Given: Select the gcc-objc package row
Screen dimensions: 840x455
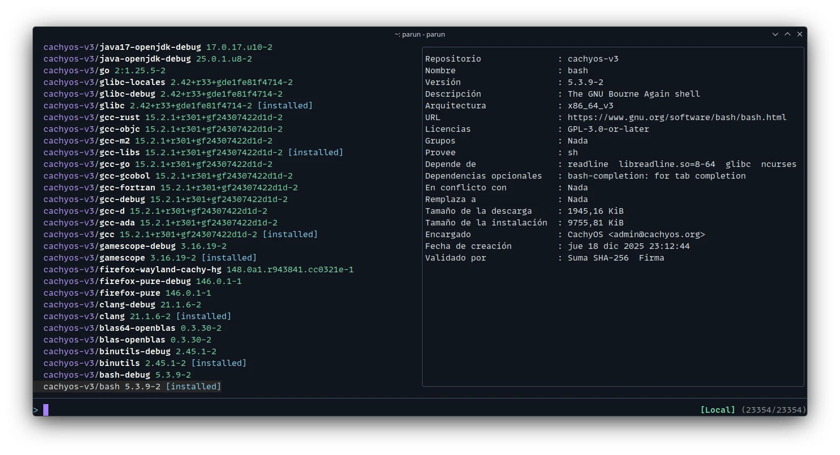Looking at the screenshot, I should pos(163,129).
